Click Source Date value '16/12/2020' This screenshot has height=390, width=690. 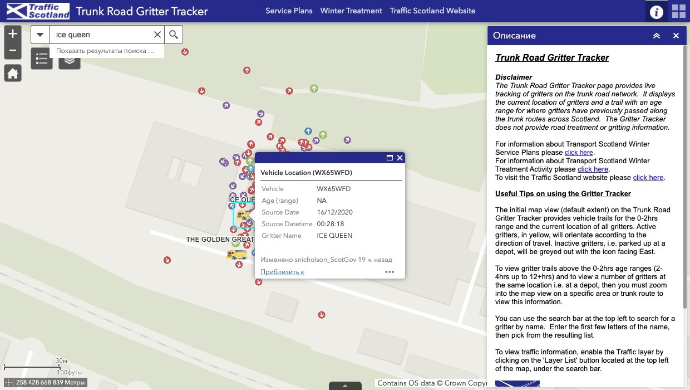pos(334,212)
